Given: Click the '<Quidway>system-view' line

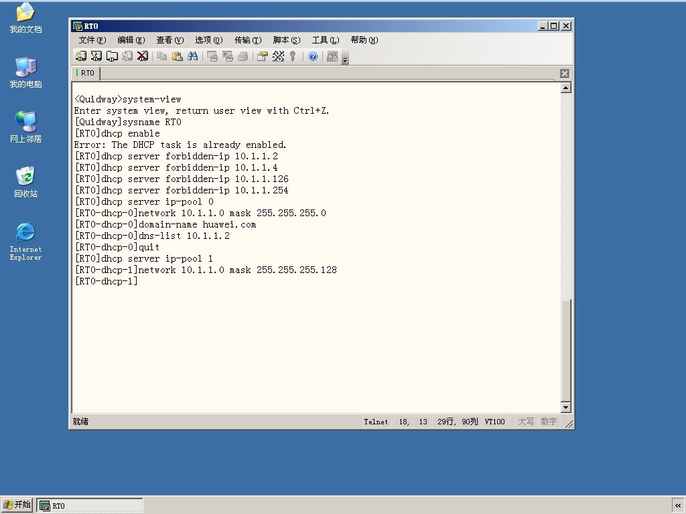Looking at the screenshot, I should tap(128, 100).
